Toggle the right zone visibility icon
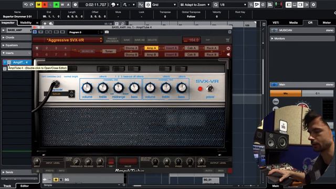Screen dimensions: 336x189 tap(300, 5)
